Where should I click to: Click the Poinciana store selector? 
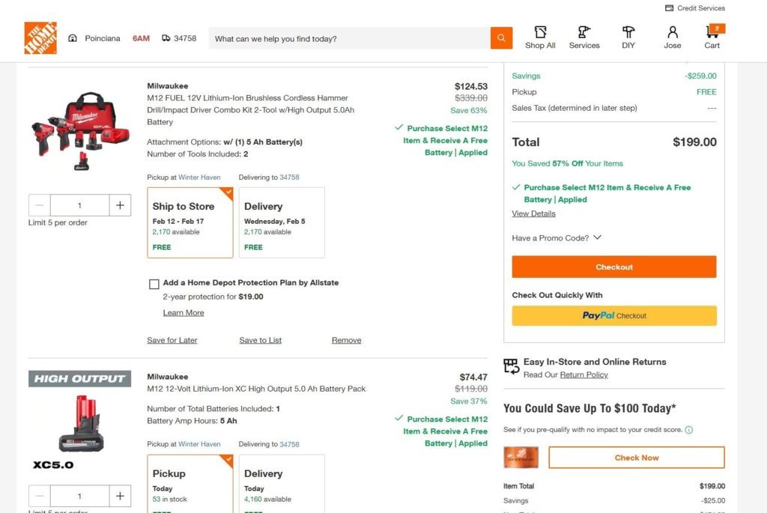tap(94, 38)
